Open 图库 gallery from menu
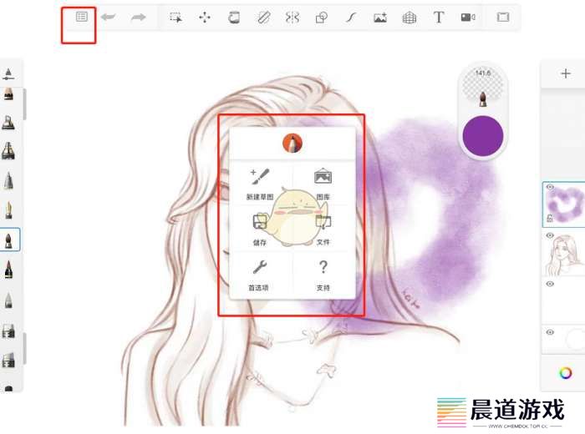The image size is (585, 434). point(323,184)
